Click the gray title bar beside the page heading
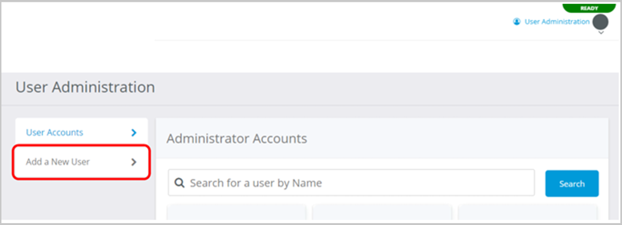Viewport: 622px width, 225px height. [x=387, y=88]
